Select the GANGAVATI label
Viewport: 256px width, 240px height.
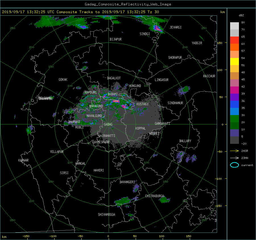point(162,124)
